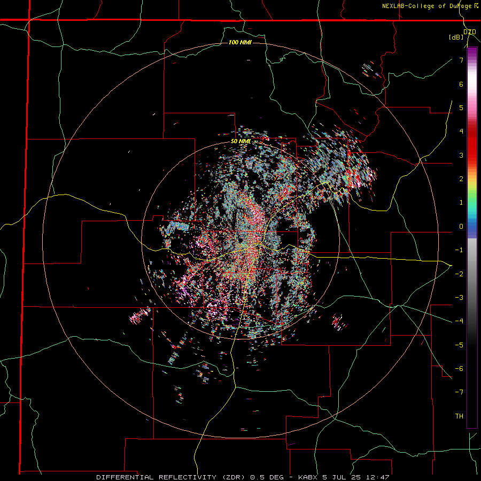
Task: Click the color scale label 2
Action: click(x=461, y=179)
